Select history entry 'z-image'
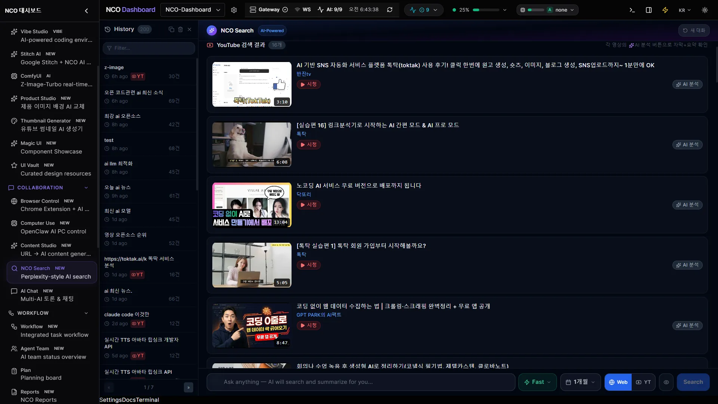This screenshot has height=404, width=718. point(148,72)
